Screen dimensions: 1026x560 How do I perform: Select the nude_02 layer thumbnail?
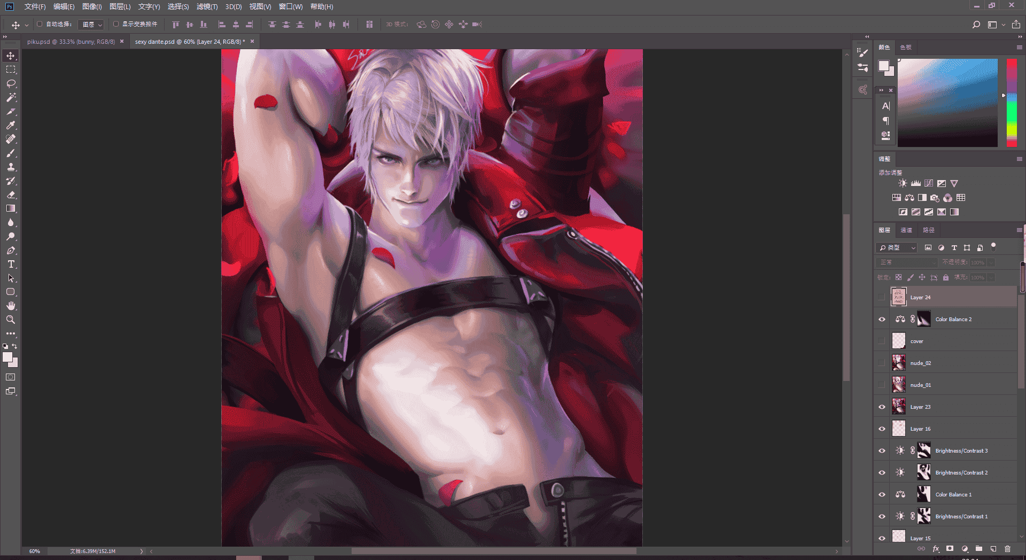point(899,363)
